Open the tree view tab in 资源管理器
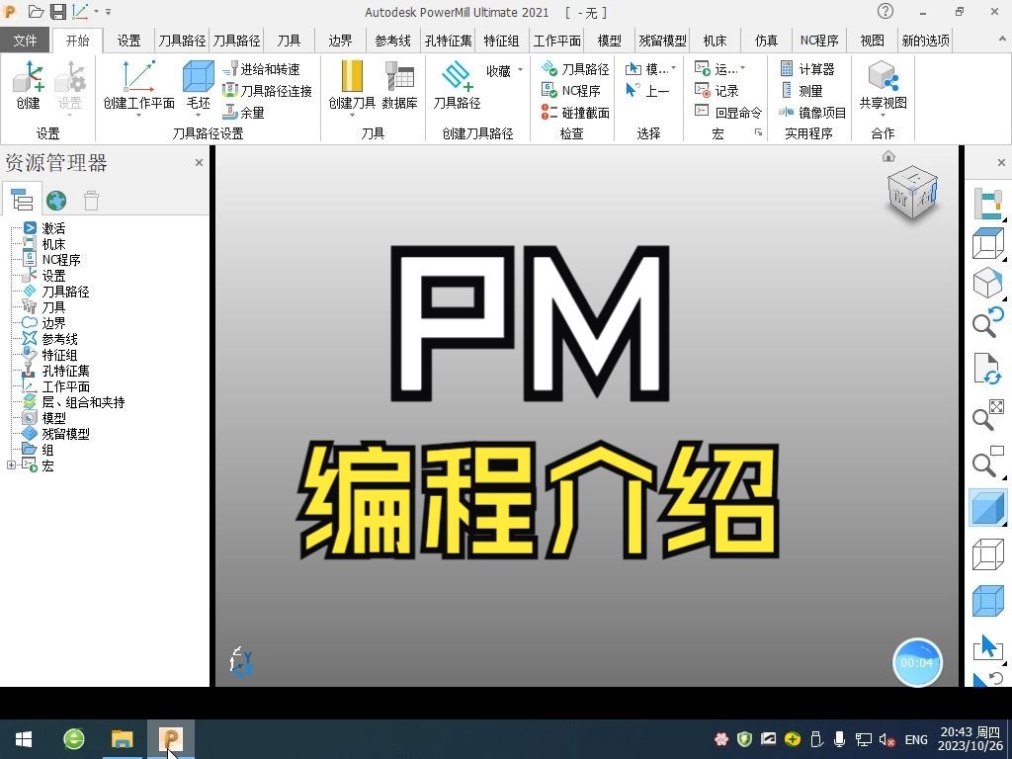The image size is (1012, 759). [22, 200]
